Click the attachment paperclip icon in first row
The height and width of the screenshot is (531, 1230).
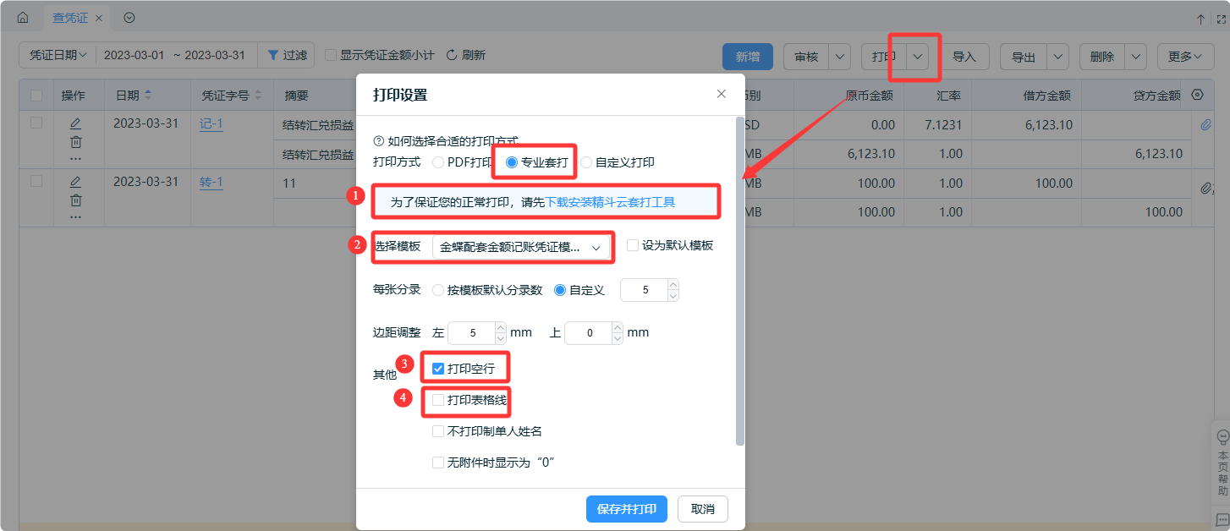1206,125
